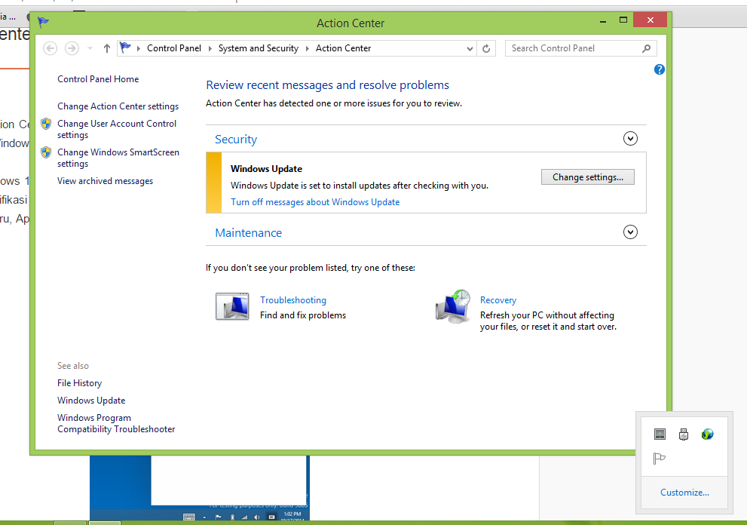The image size is (747, 525).
Task: Click Control Panel in the breadcrumb path
Action: (x=174, y=48)
